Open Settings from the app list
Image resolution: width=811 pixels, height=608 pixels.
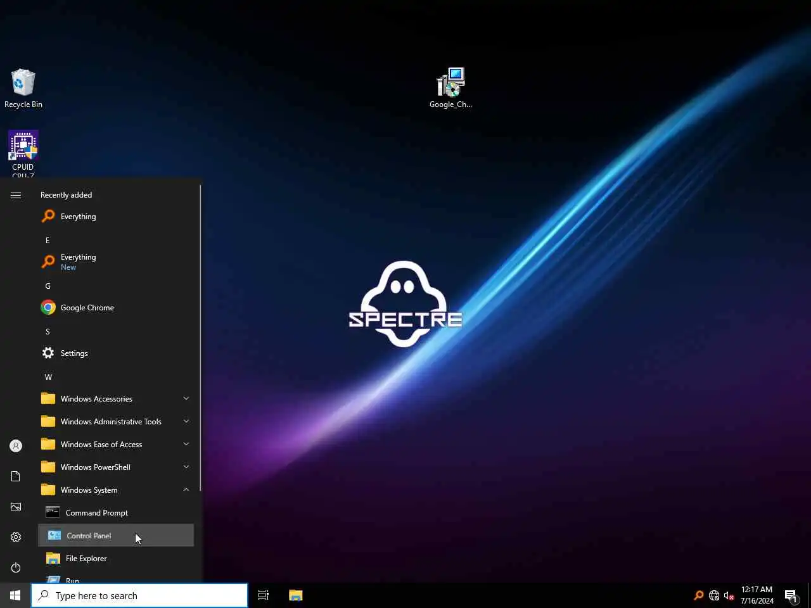[x=116, y=353]
